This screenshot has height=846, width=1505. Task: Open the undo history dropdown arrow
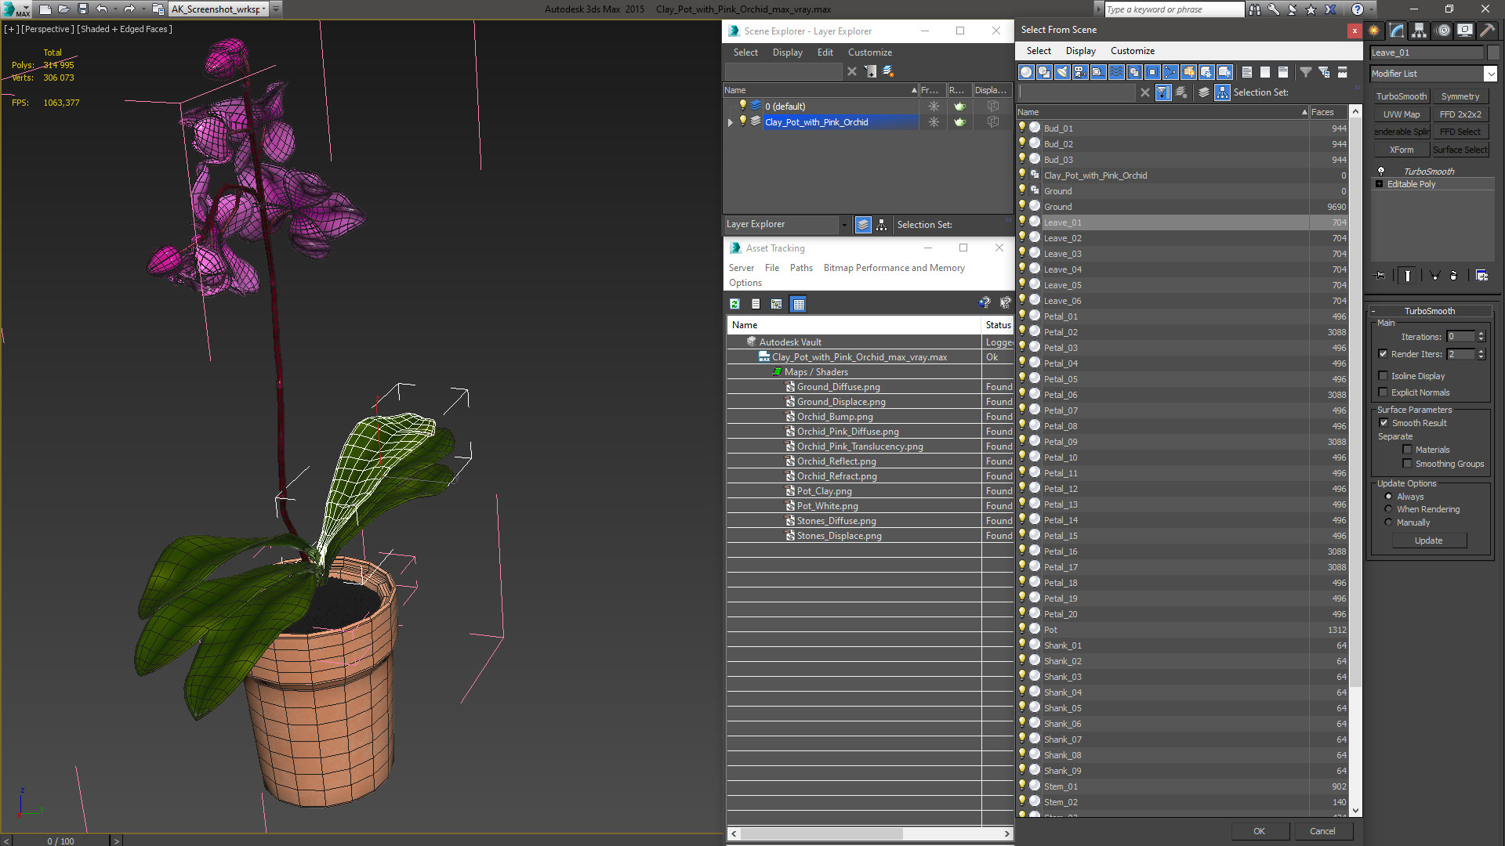click(114, 9)
